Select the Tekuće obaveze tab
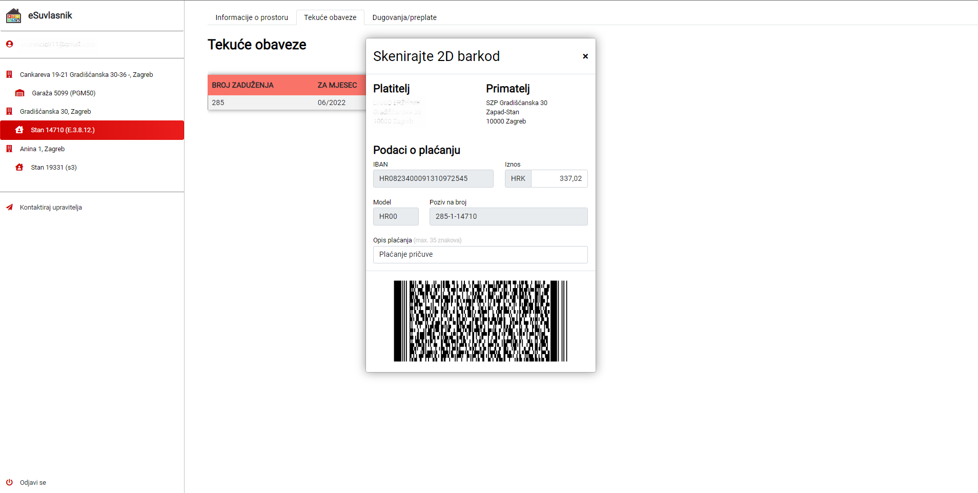978x493 pixels. 330,17
